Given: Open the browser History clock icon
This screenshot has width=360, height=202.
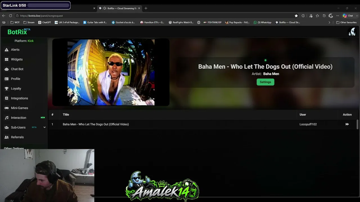Looking at the screenshot, I should tap(324, 16).
